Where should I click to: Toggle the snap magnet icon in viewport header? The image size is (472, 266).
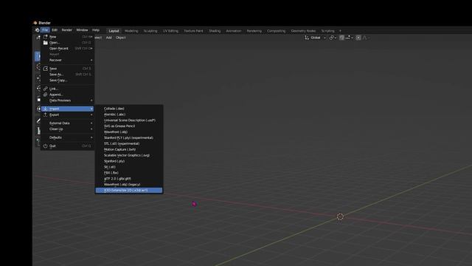click(x=341, y=38)
